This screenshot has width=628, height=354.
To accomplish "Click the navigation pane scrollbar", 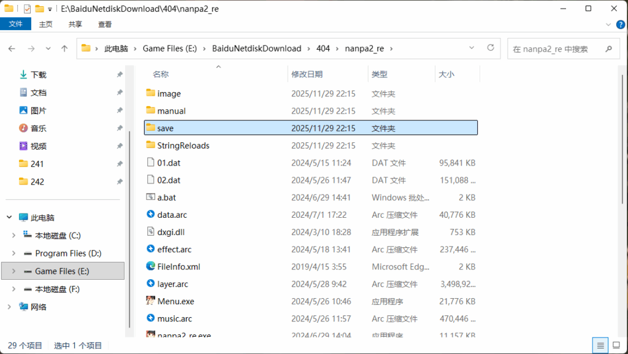I will tap(129, 229).
